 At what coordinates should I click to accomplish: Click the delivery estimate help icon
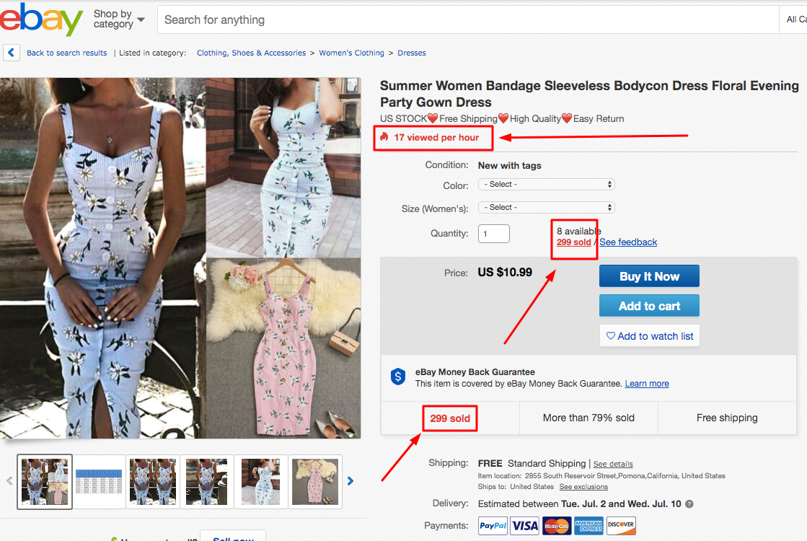[x=689, y=504]
